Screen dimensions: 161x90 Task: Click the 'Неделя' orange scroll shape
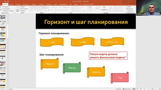tap(50, 64)
